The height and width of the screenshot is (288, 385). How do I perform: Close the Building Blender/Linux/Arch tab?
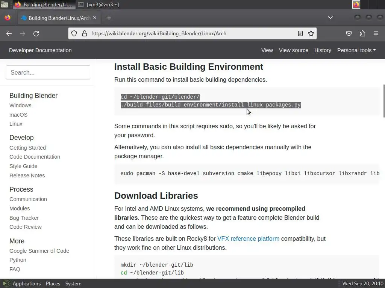tap(95, 18)
